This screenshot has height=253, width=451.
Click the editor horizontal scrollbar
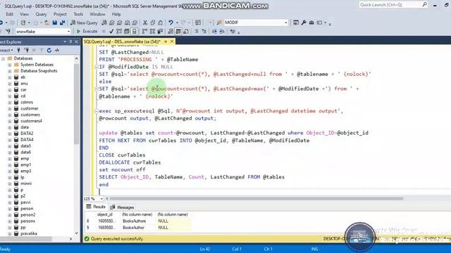pyautogui.click(x=256, y=198)
